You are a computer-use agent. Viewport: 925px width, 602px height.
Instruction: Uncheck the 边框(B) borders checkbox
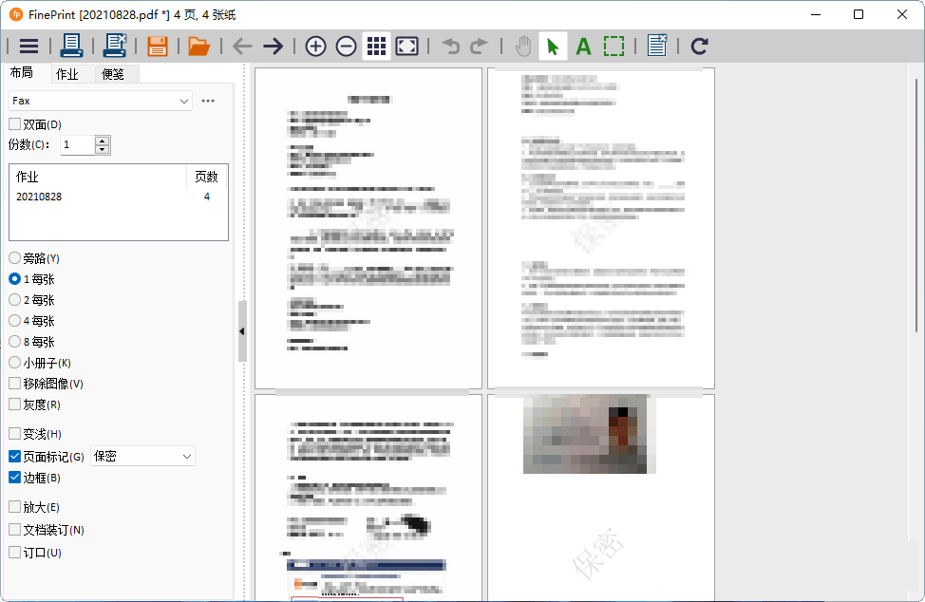tap(15, 478)
